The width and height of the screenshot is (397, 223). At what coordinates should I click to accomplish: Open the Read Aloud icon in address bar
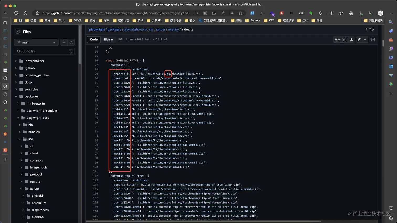pyautogui.click(x=223, y=13)
